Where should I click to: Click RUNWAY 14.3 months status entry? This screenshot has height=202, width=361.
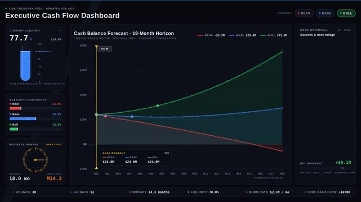(150, 192)
